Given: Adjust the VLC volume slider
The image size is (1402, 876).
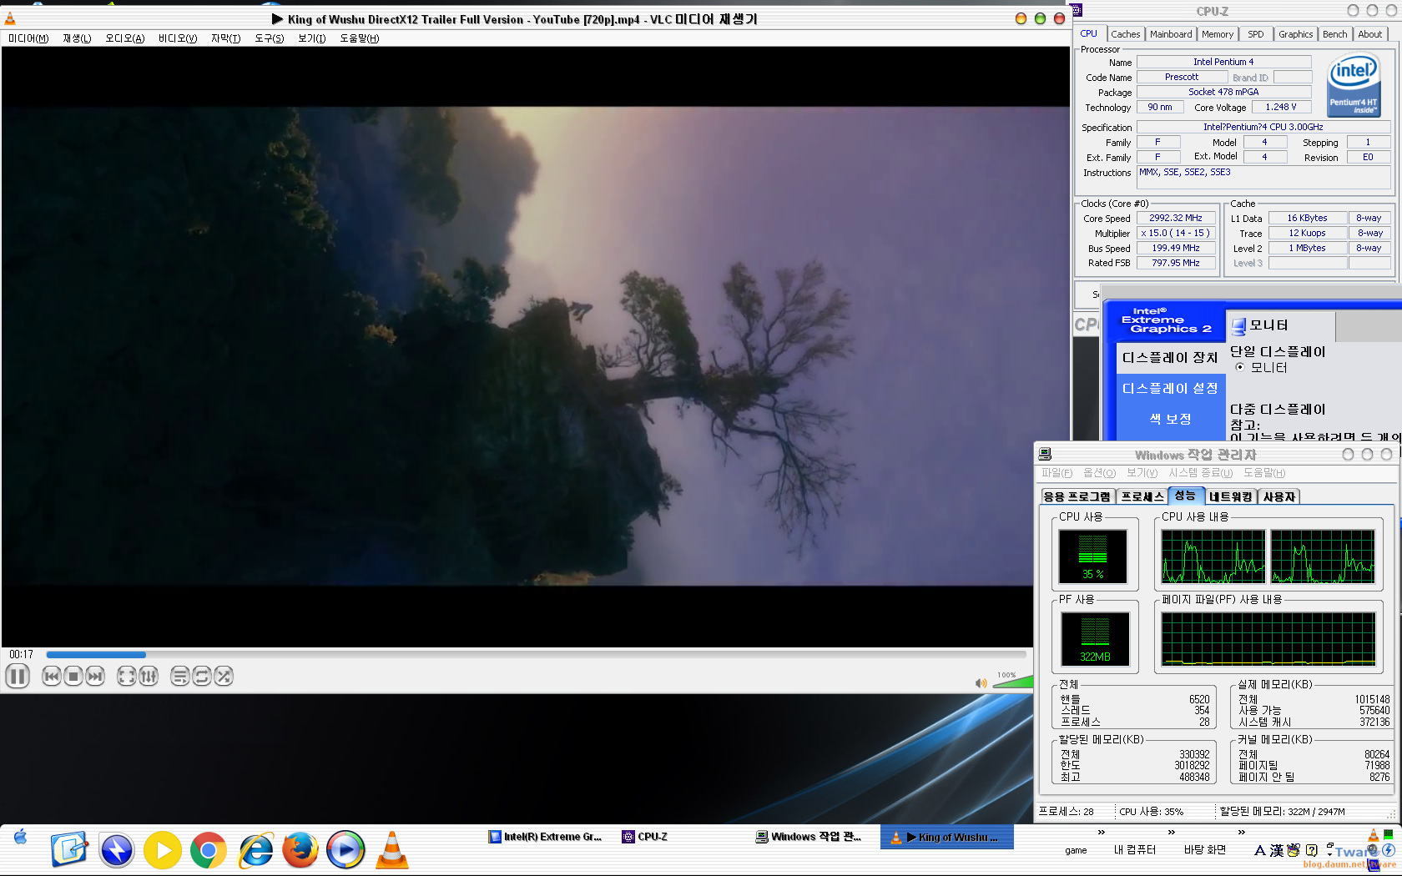Looking at the screenshot, I should (x=1012, y=682).
